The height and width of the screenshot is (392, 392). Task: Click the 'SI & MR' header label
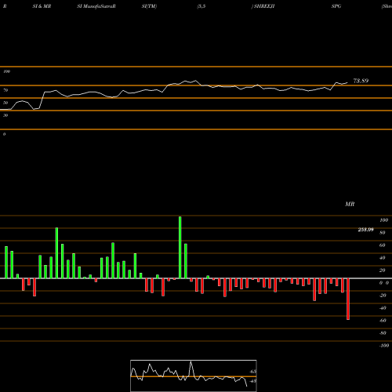point(42,6)
